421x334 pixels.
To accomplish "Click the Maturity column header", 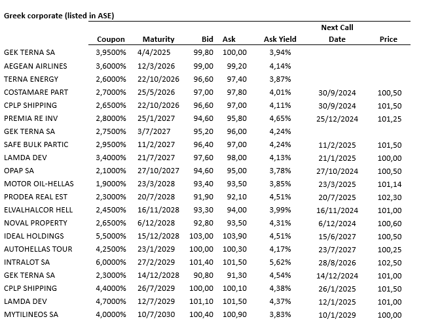I will [x=158, y=39].
